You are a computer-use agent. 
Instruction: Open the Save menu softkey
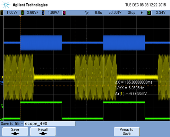click(x=15, y=131)
